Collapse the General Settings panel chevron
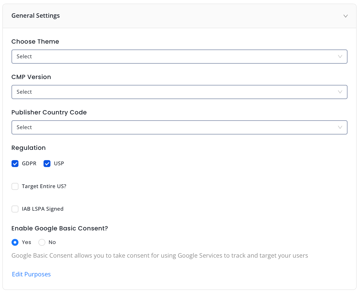 [345, 16]
